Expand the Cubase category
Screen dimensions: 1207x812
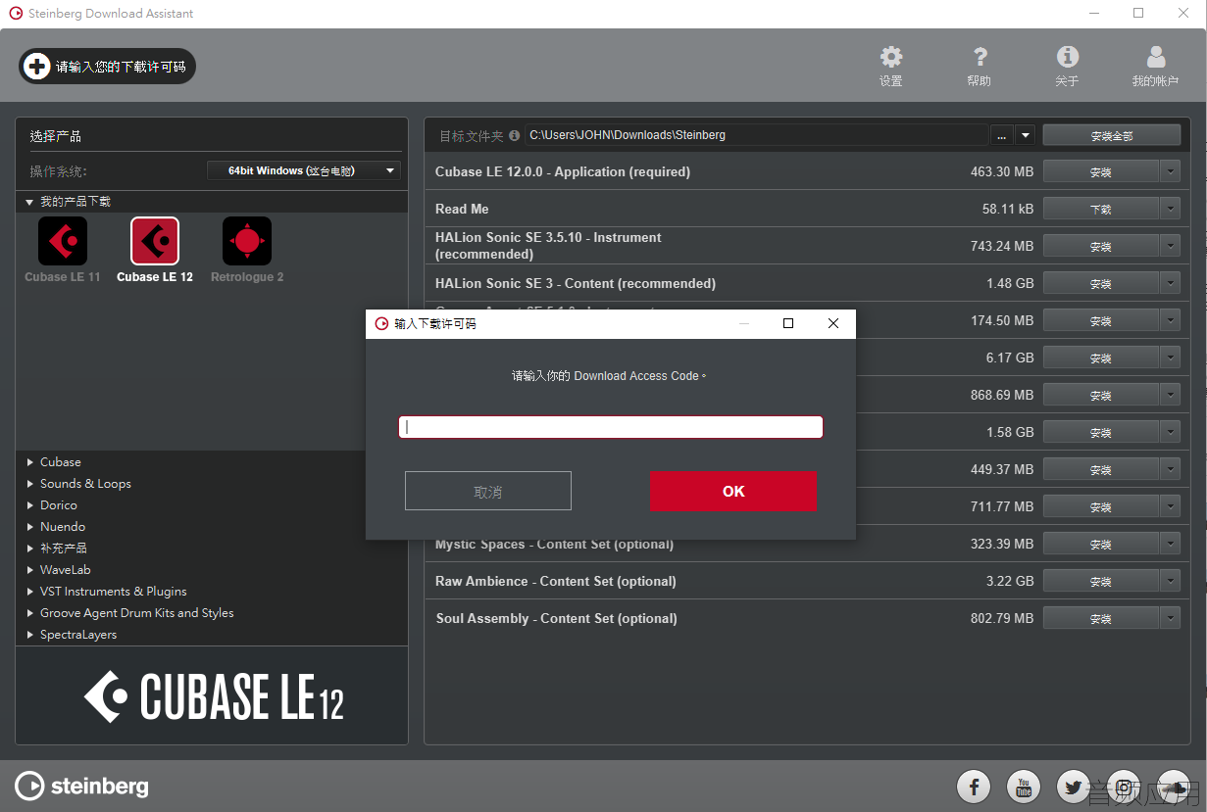30,462
